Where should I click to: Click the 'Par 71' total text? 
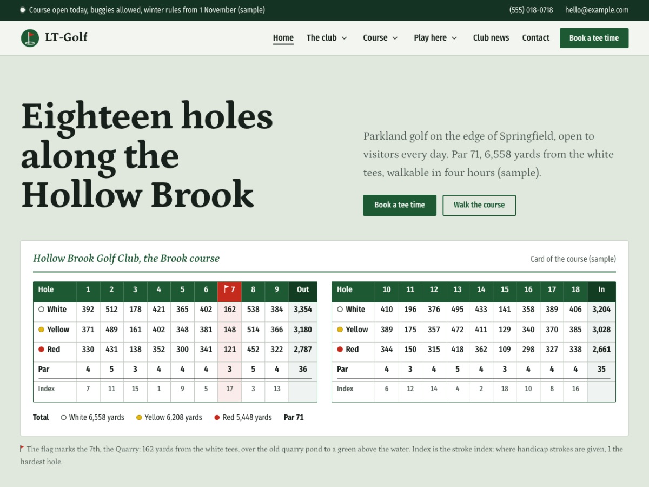[294, 418]
